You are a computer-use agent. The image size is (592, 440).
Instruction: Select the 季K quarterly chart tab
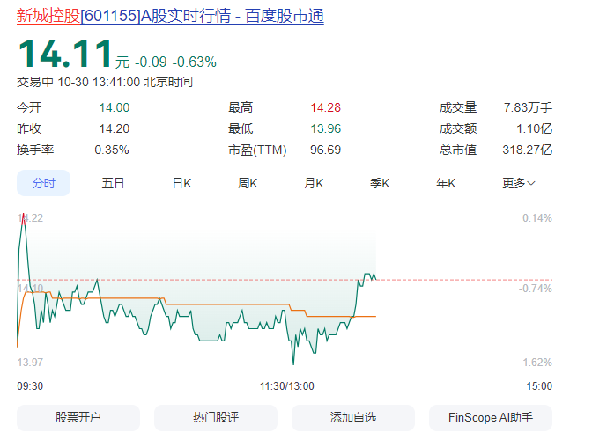[380, 183]
